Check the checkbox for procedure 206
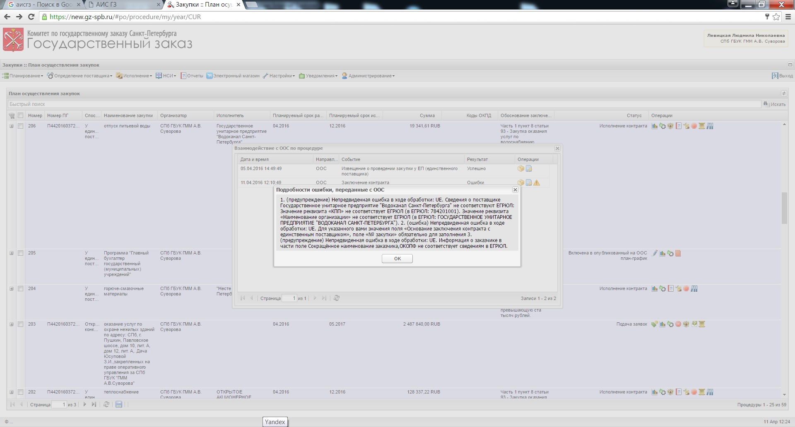Viewport: 795px width, 427px height. [20, 126]
